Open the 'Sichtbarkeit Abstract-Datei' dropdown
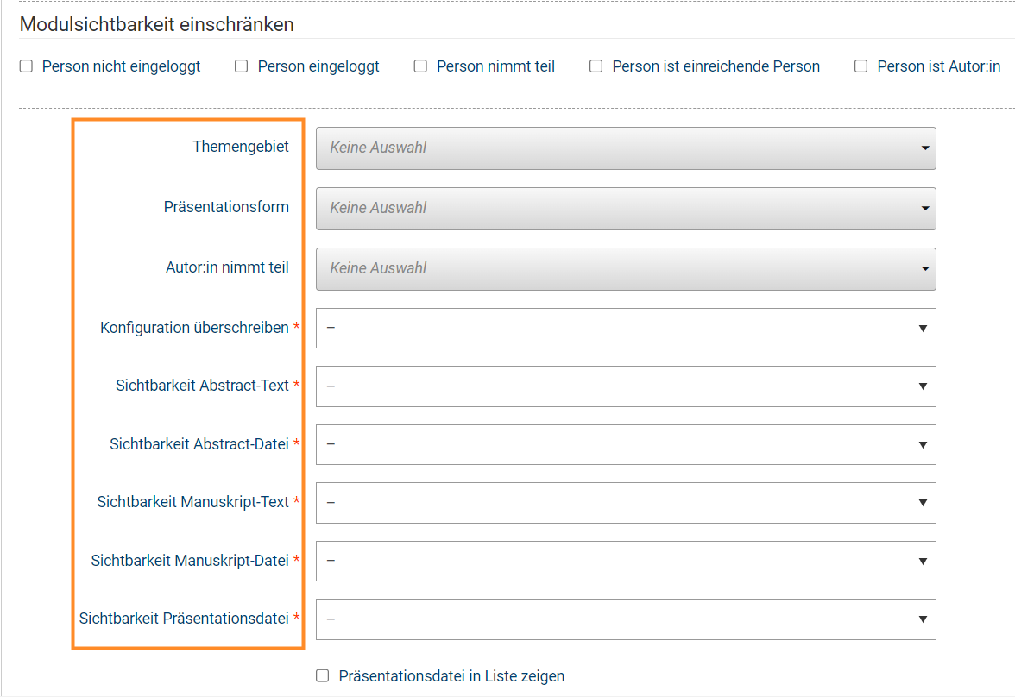 point(626,445)
